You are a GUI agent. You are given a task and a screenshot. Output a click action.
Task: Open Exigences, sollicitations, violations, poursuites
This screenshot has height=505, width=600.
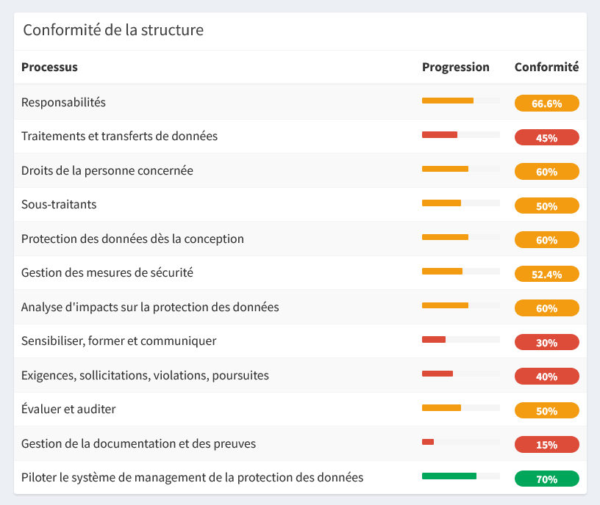point(145,375)
